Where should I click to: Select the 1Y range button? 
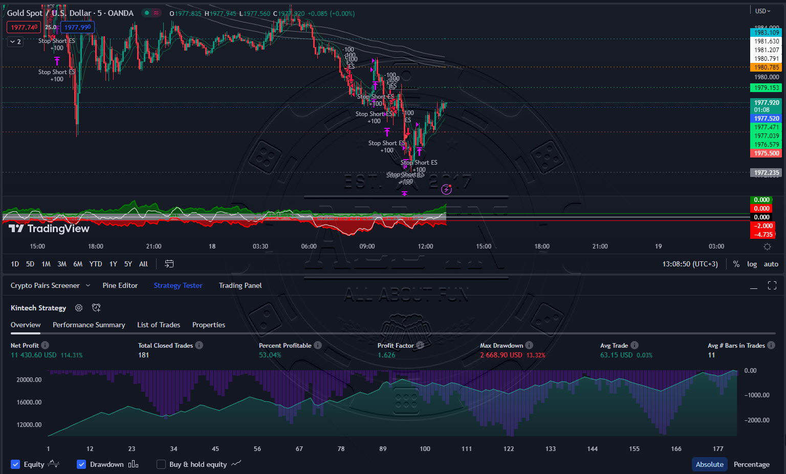click(x=113, y=264)
